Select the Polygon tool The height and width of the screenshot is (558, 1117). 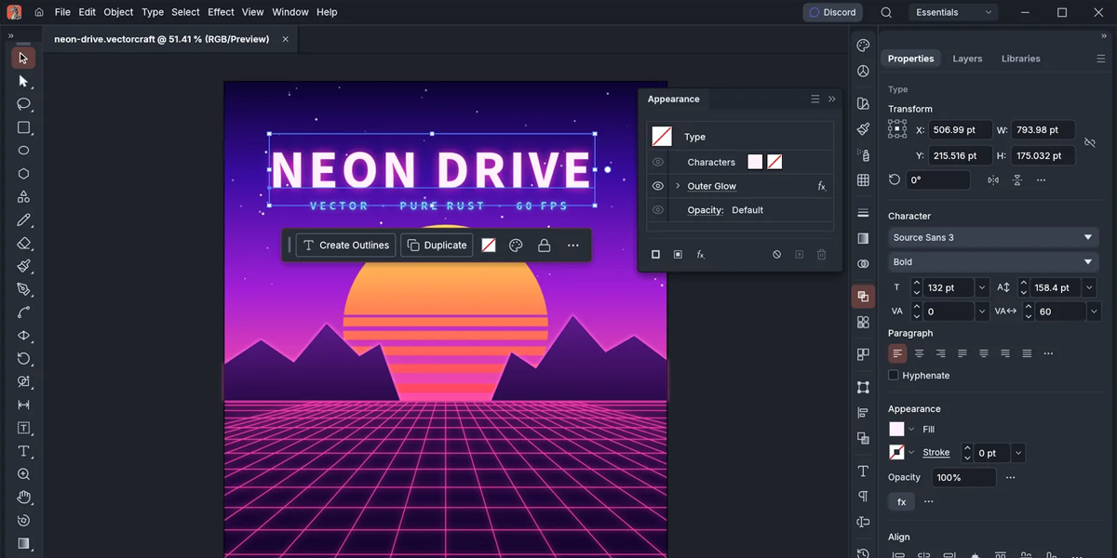23,174
